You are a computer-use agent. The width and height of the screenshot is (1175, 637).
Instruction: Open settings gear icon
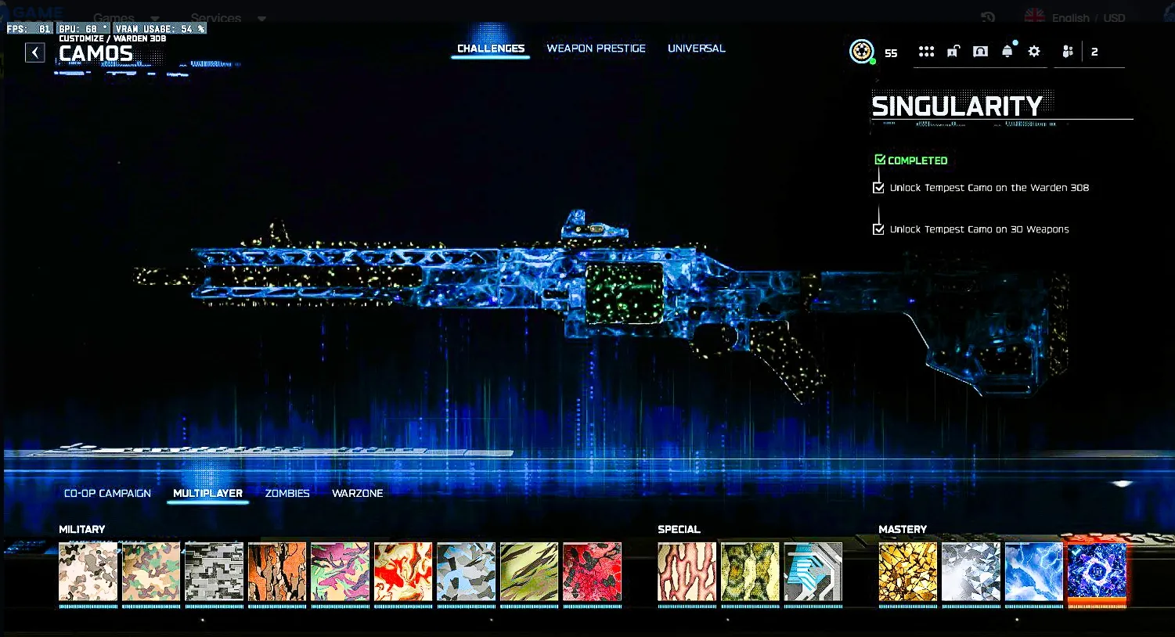point(1034,52)
